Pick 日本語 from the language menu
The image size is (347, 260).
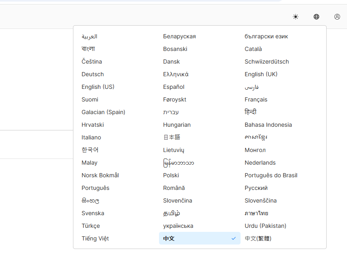point(172,137)
